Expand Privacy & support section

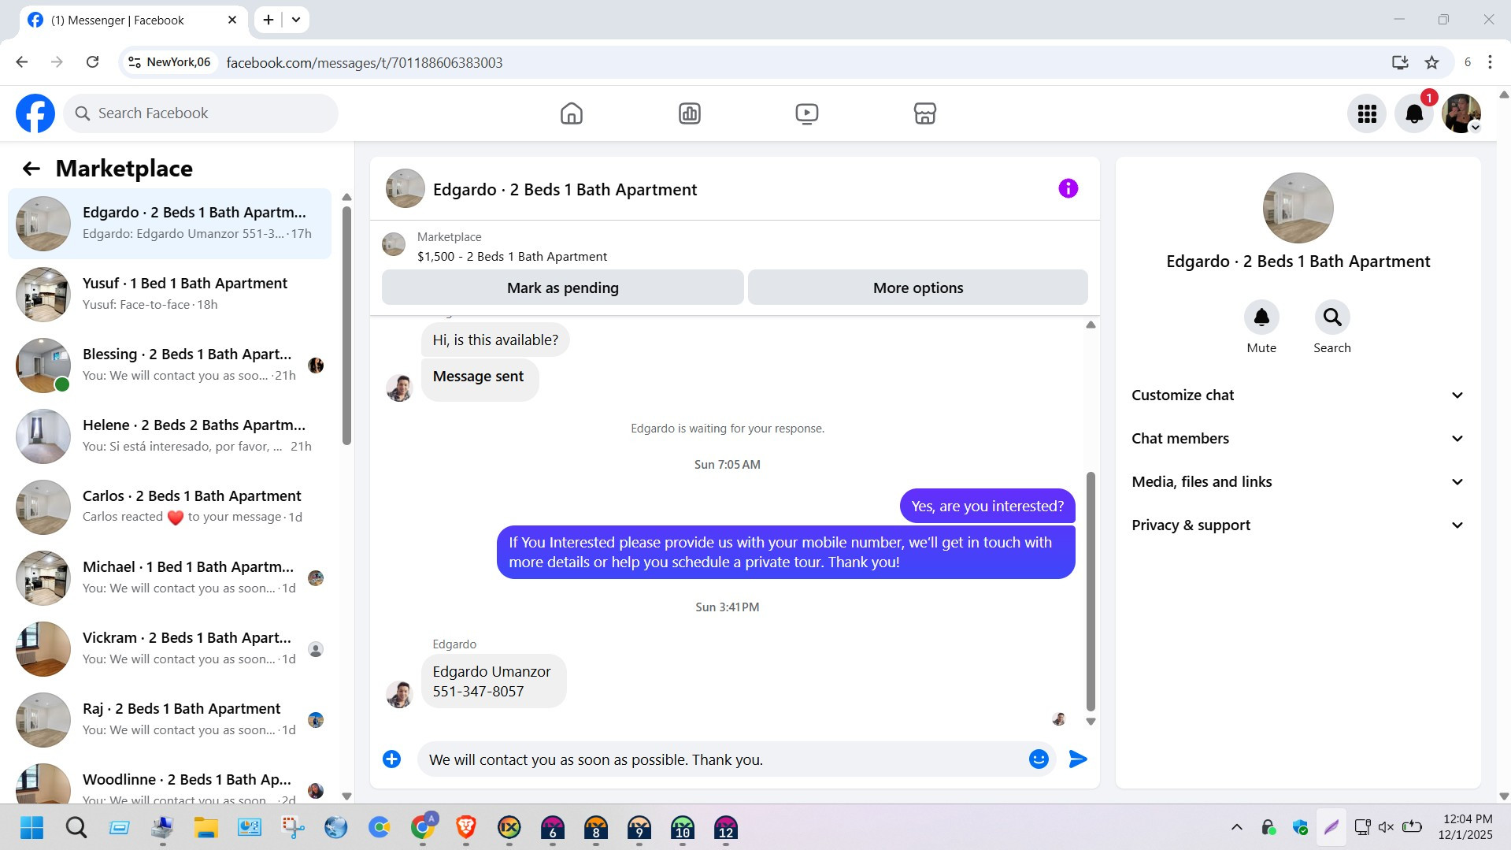1298,525
